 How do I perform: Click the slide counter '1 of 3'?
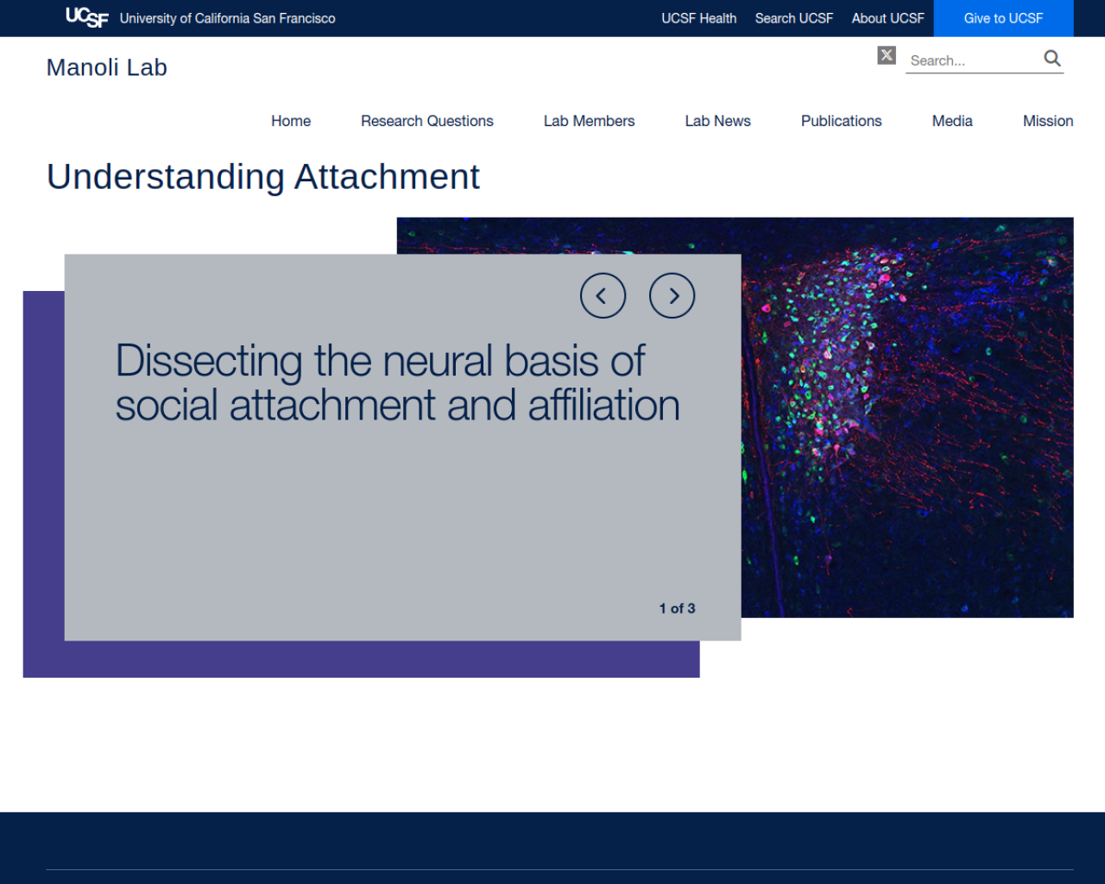678,609
